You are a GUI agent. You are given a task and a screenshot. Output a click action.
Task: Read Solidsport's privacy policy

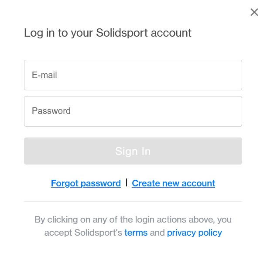[194, 233]
